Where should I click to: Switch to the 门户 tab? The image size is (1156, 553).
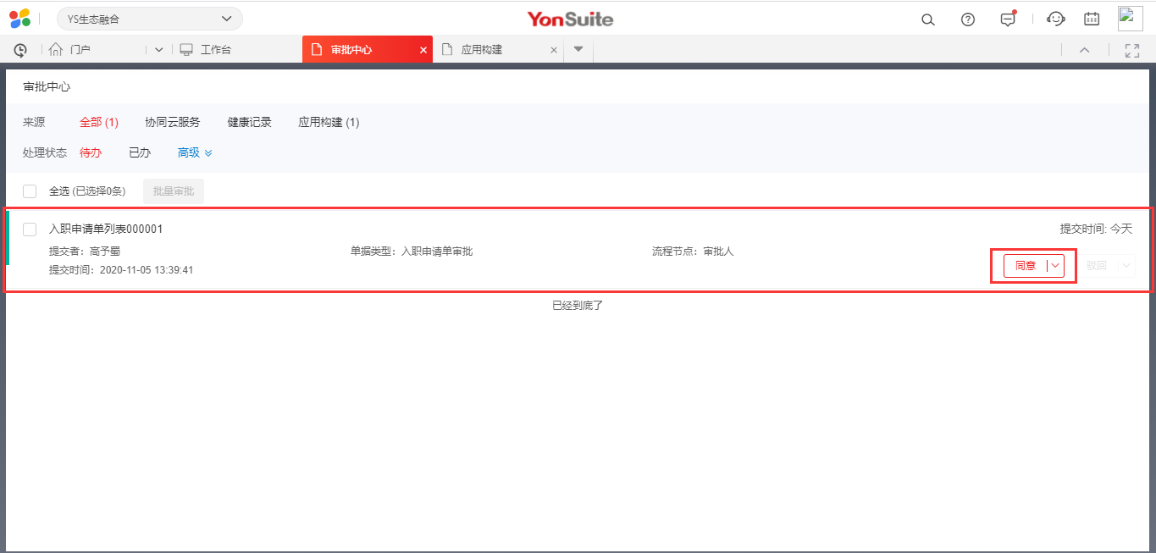tap(80, 50)
